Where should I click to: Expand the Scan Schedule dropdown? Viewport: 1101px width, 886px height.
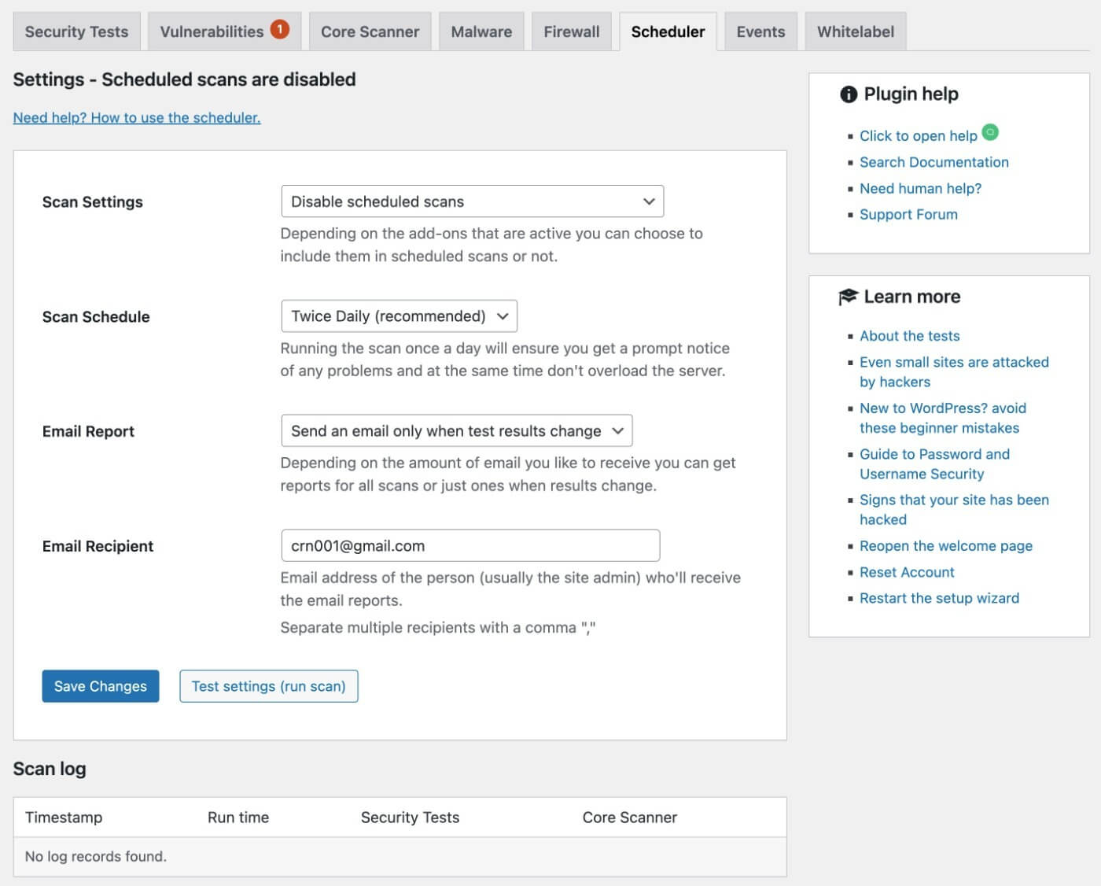399,316
